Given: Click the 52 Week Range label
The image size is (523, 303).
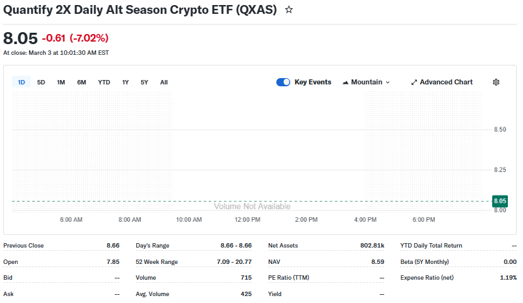Looking at the screenshot, I should point(156,261).
